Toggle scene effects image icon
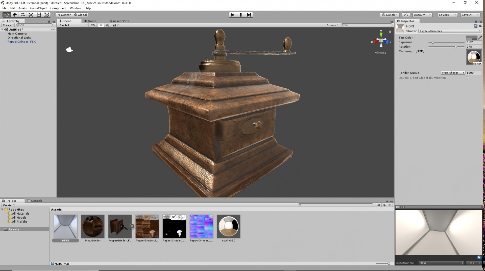 coord(114,25)
